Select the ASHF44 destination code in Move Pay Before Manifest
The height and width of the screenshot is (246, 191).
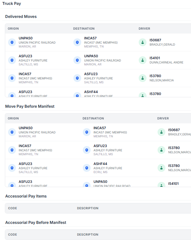pyautogui.click(x=100, y=164)
